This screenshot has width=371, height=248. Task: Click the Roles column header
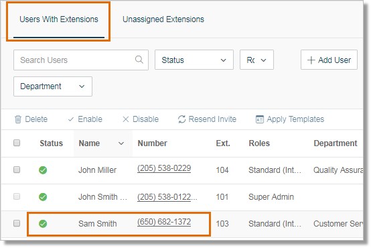(259, 143)
